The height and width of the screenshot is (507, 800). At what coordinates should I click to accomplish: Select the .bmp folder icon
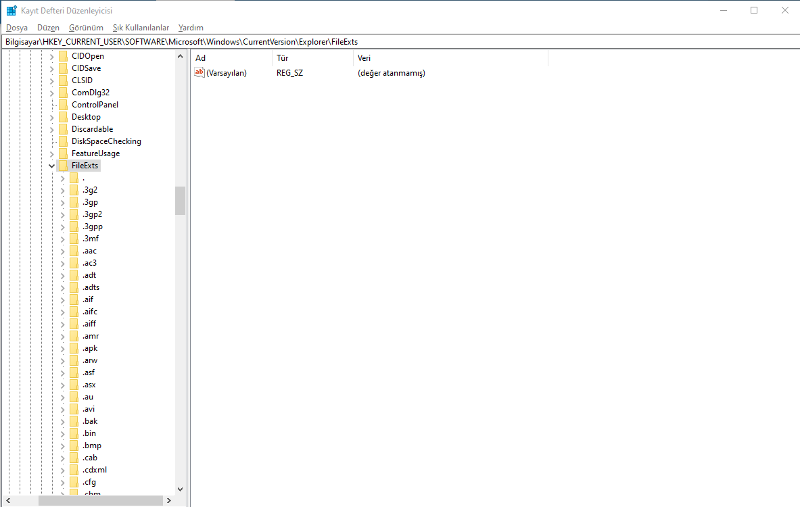74,445
